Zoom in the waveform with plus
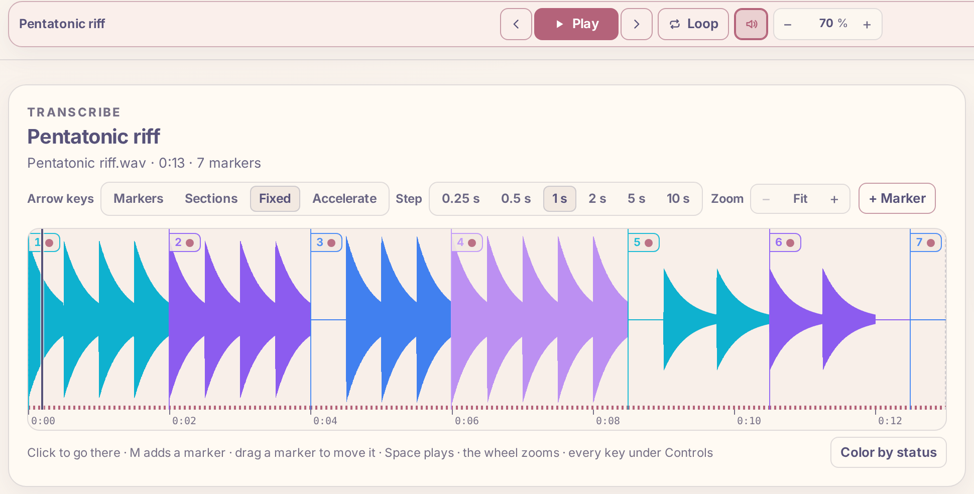974x494 pixels. (834, 199)
